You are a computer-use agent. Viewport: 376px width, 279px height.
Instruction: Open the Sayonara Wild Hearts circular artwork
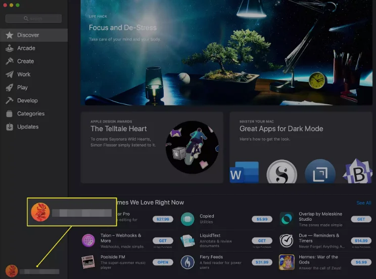(x=192, y=147)
